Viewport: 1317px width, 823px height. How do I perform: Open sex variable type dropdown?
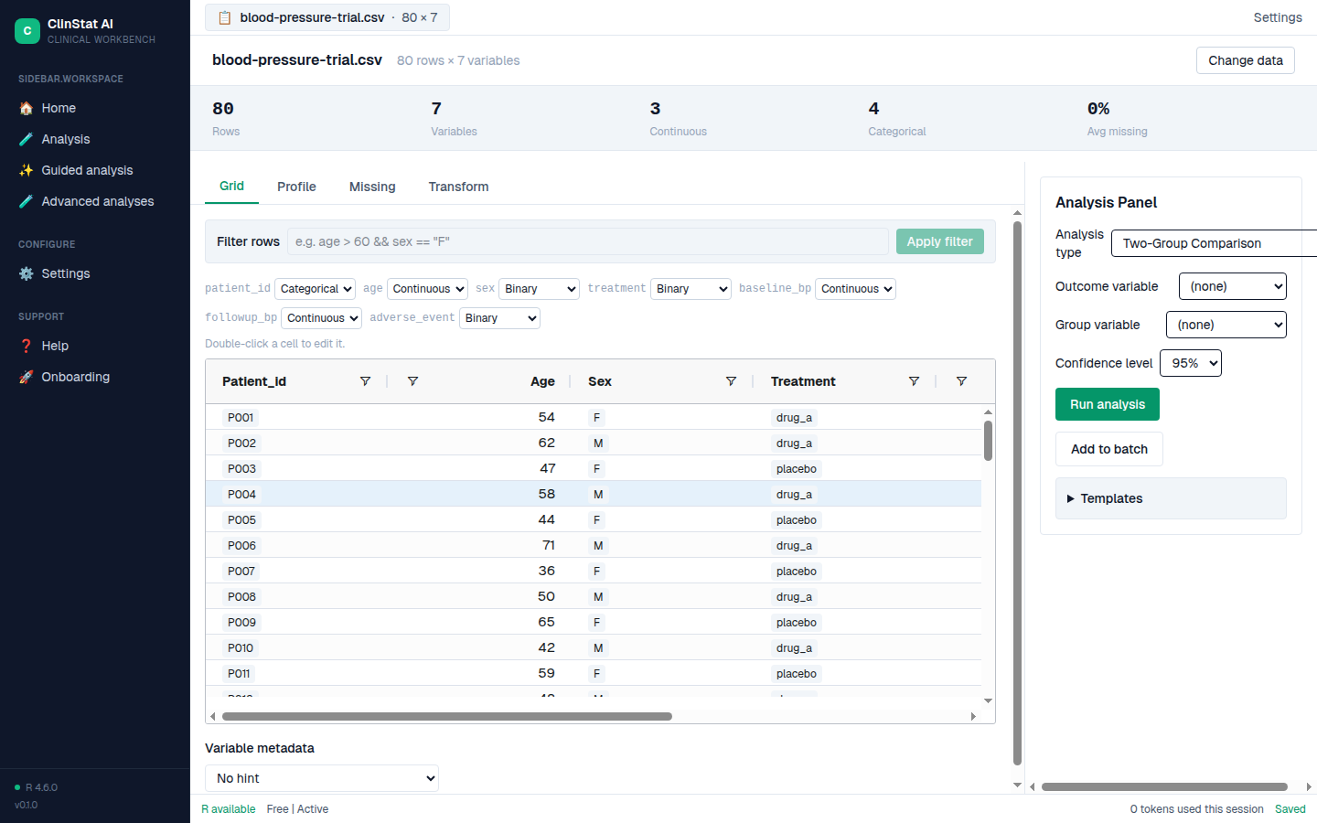540,289
